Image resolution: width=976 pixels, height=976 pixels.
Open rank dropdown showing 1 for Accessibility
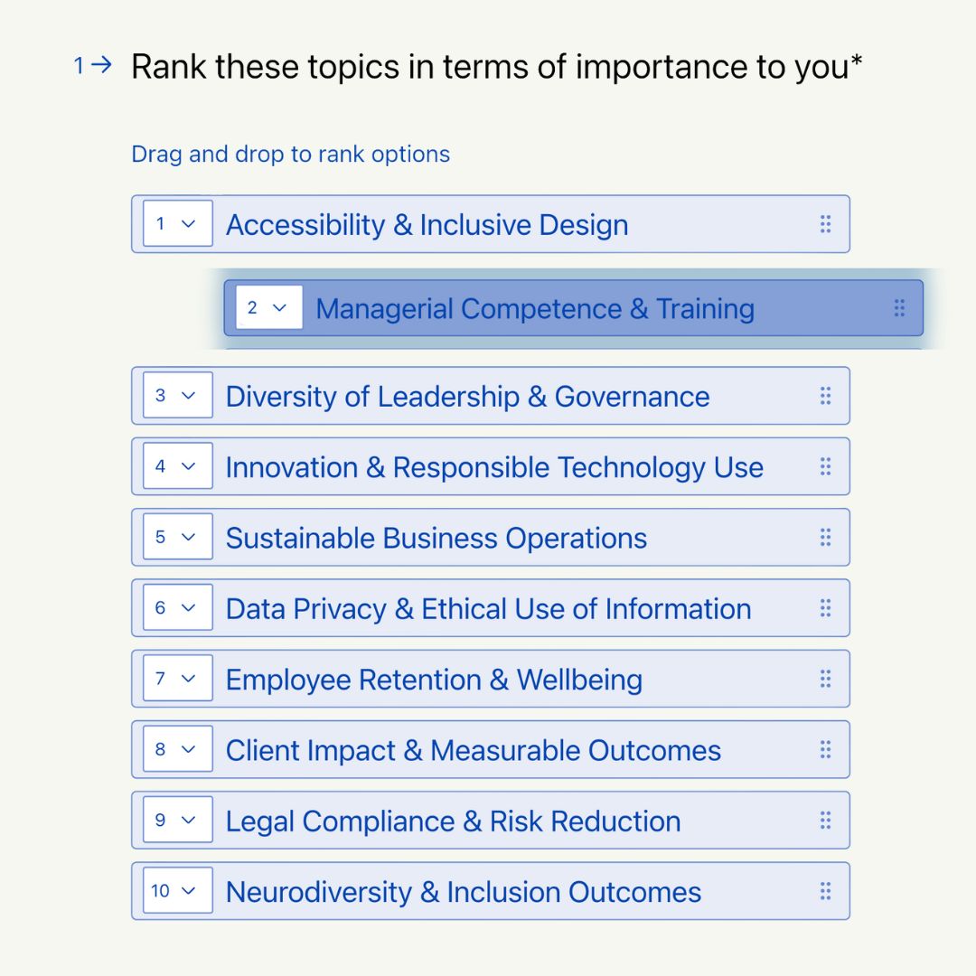pyautogui.click(x=177, y=224)
